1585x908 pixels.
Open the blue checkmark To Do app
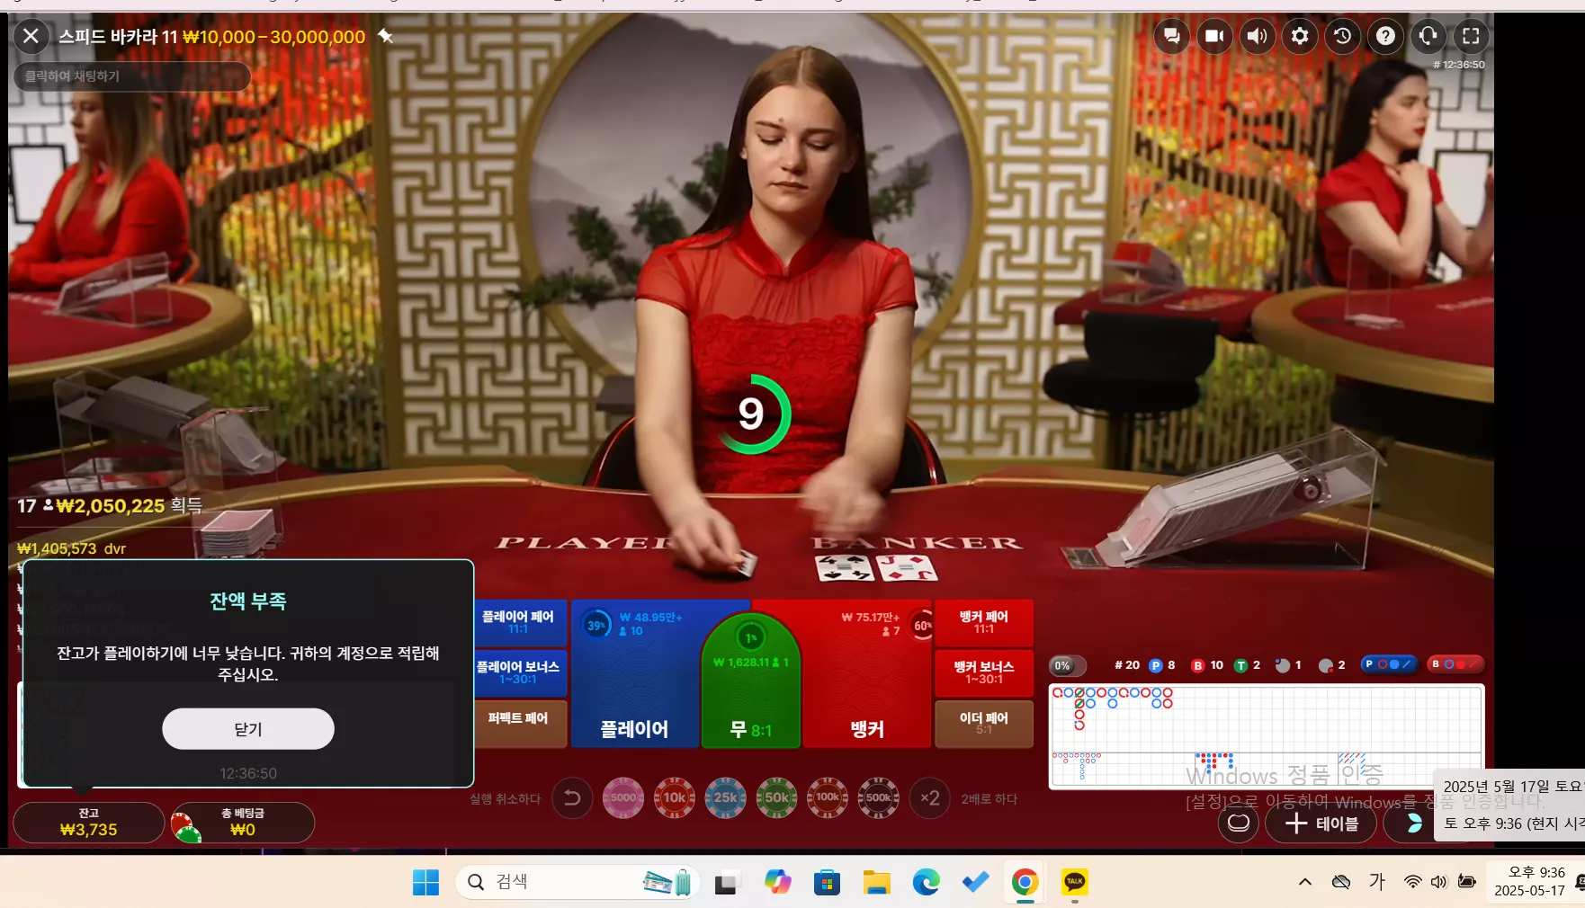975,883
